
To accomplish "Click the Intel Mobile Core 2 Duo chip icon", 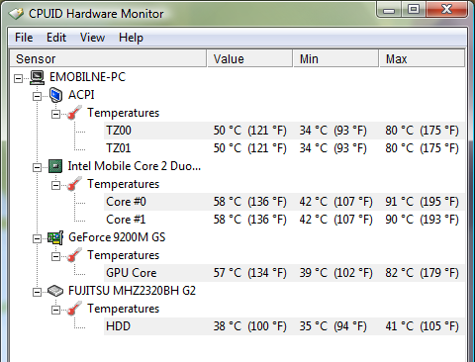I will 55,166.
